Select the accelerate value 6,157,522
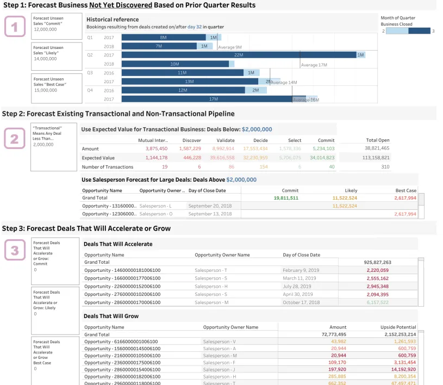This screenshot has height=385, width=443. pyautogui.click(x=377, y=302)
